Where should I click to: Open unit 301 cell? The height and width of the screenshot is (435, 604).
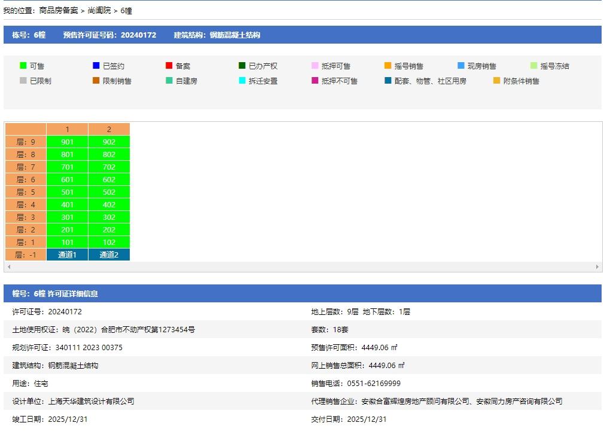[67, 217]
